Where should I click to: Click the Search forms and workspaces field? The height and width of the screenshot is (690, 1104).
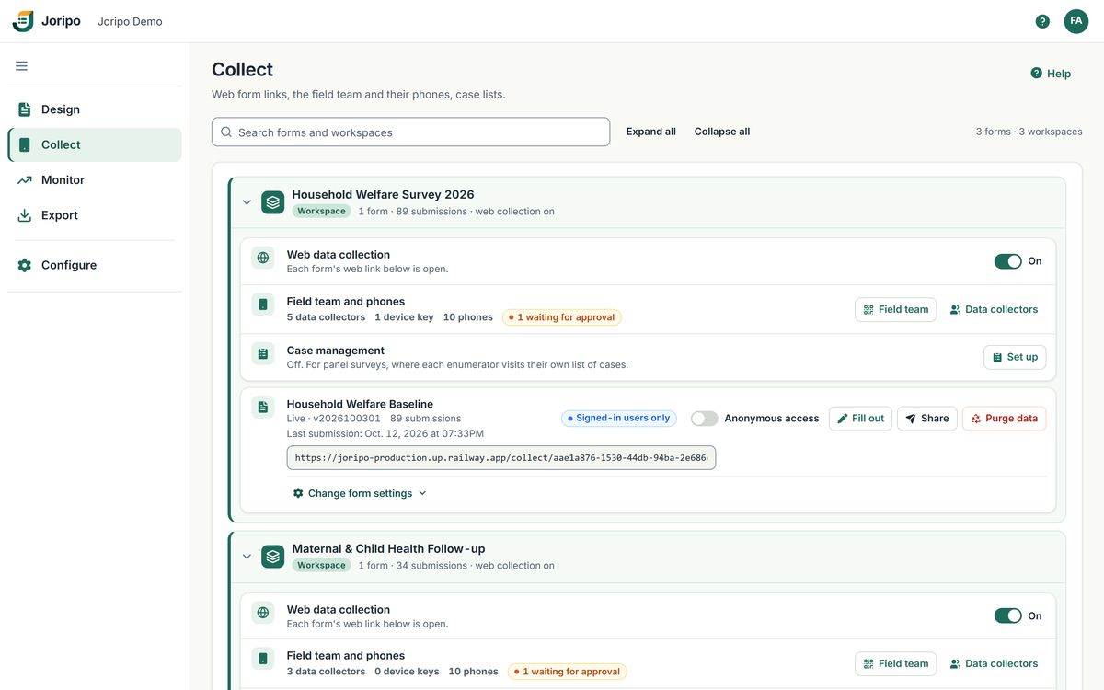click(x=410, y=132)
